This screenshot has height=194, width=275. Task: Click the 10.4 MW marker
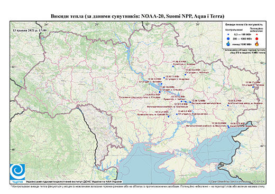(185, 75)
